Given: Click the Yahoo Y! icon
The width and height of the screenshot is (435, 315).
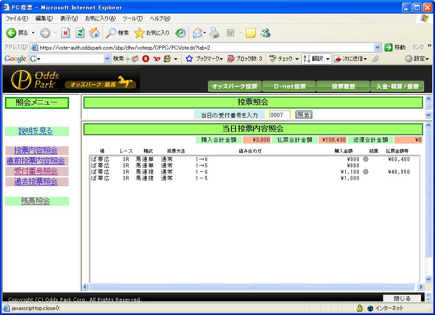Looking at the screenshot, I should coord(157,59).
